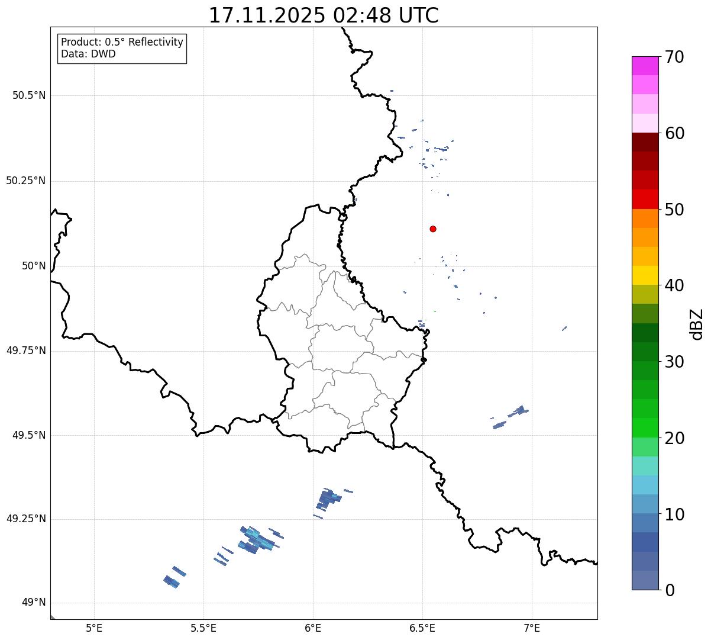Screen dimensions: 711x640
Task: Click the 50.25°N latitude label
Action: click(x=26, y=181)
